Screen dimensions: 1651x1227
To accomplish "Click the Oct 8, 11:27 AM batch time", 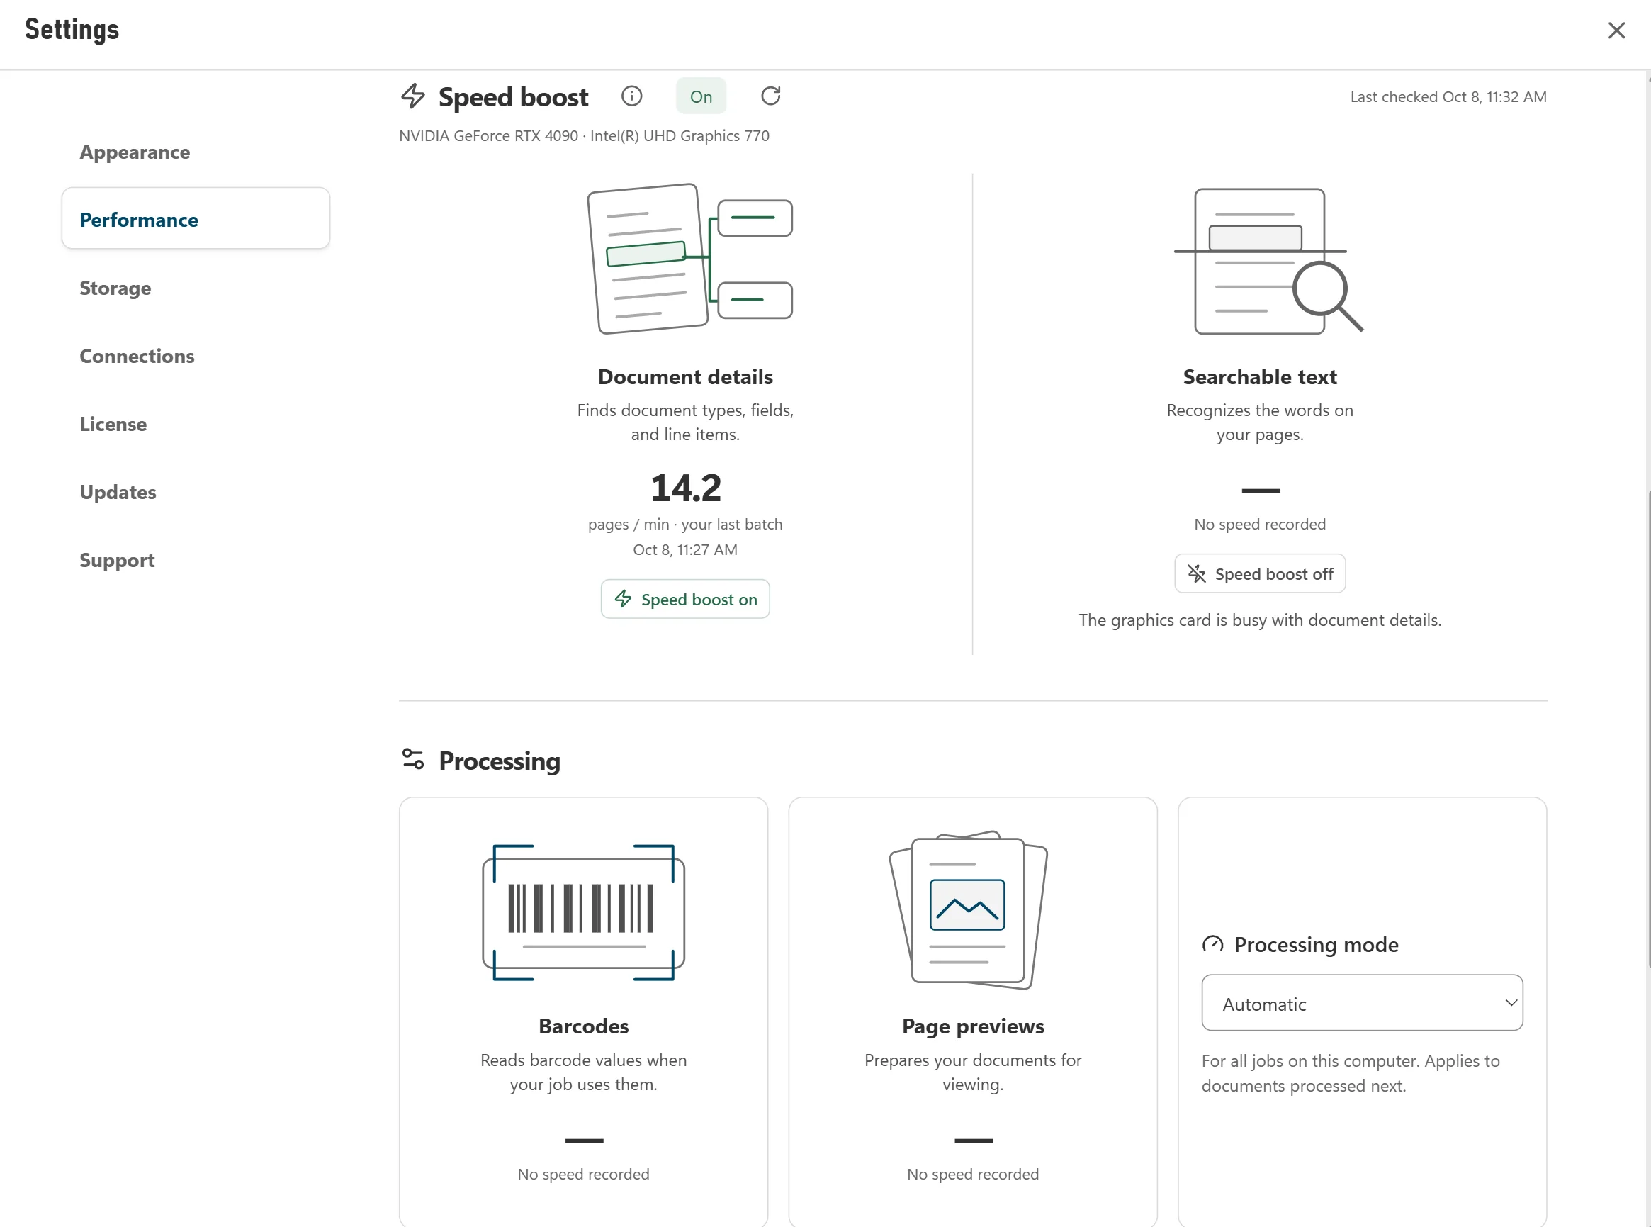I will 685,550.
